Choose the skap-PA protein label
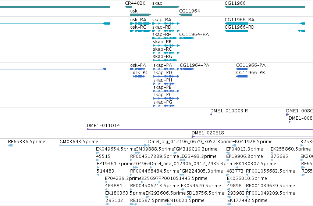Image resolution: width=313 pixels, height=206 pixels. (163, 65)
